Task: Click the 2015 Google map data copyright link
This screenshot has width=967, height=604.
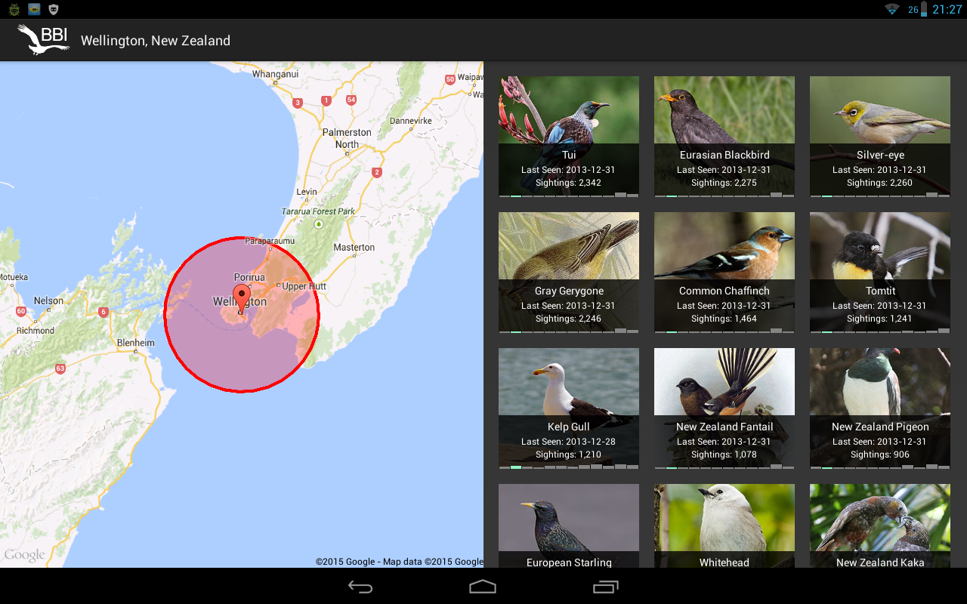Action: (400, 561)
